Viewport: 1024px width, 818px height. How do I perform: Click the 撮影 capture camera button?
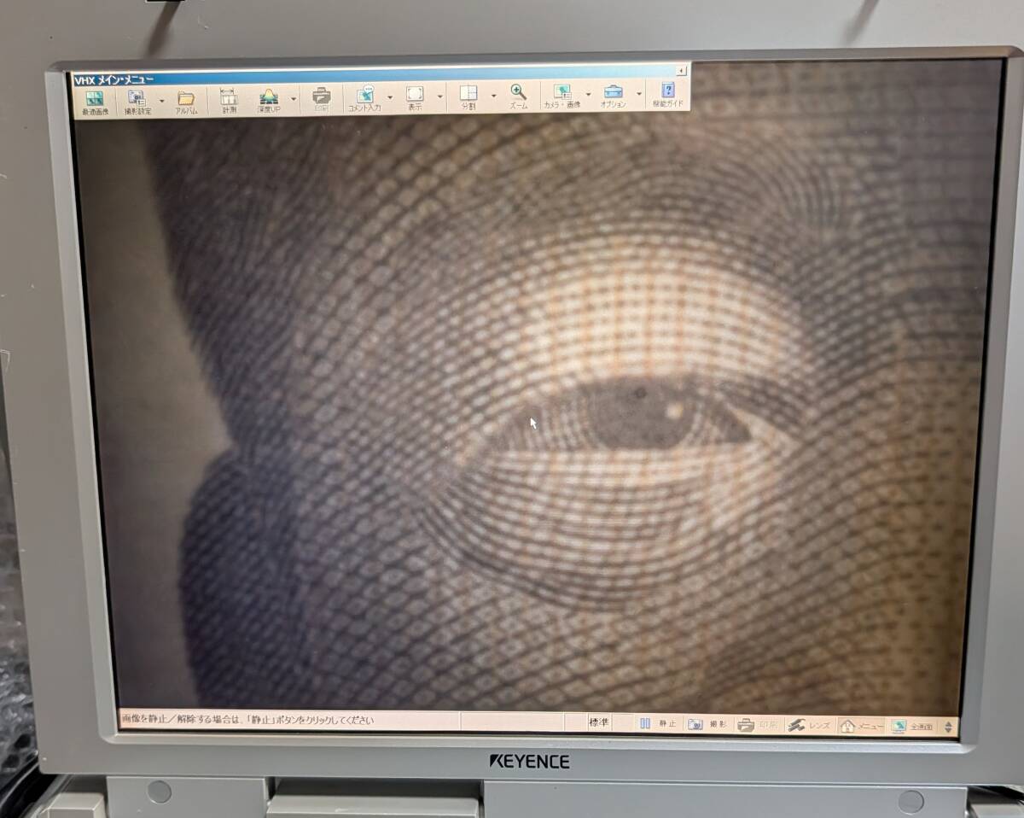pos(708,724)
